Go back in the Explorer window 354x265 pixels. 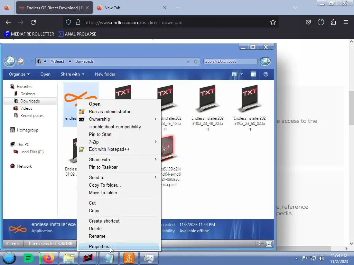(x=10, y=61)
